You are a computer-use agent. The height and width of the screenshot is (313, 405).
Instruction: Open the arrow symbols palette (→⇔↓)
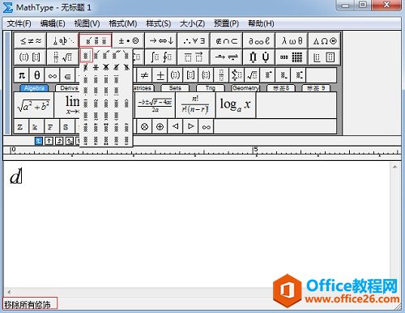pos(161,40)
